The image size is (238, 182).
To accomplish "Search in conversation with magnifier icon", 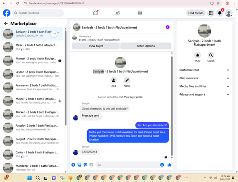I will pyautogui.click(x=211, y=55).
